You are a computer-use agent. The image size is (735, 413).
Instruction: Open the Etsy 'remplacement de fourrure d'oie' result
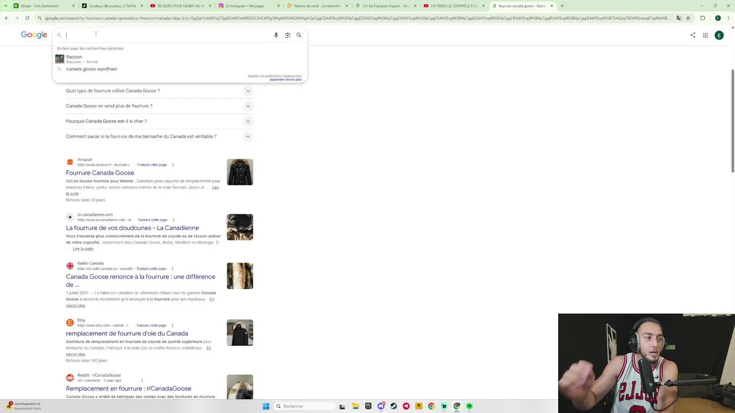click(x=127, y=333)
